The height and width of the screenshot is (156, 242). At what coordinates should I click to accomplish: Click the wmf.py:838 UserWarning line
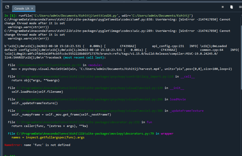(117, 19)
